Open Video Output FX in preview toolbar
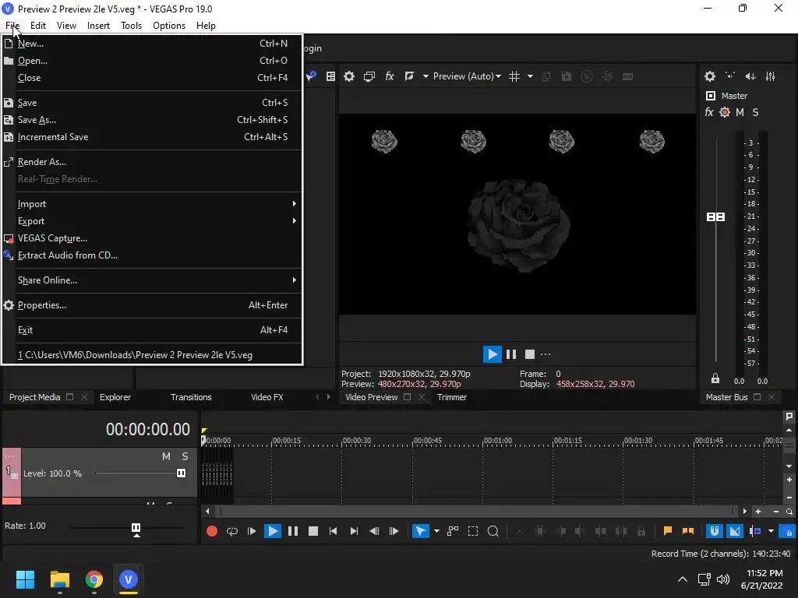This screenshot has height=598, width=798. pos(390,76)
